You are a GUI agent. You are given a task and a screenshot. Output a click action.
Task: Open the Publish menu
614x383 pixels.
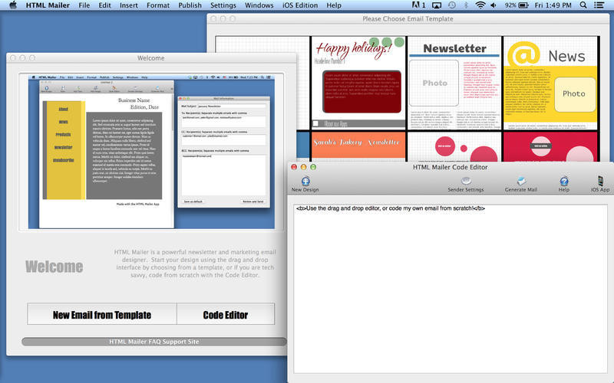click(190, 5)
